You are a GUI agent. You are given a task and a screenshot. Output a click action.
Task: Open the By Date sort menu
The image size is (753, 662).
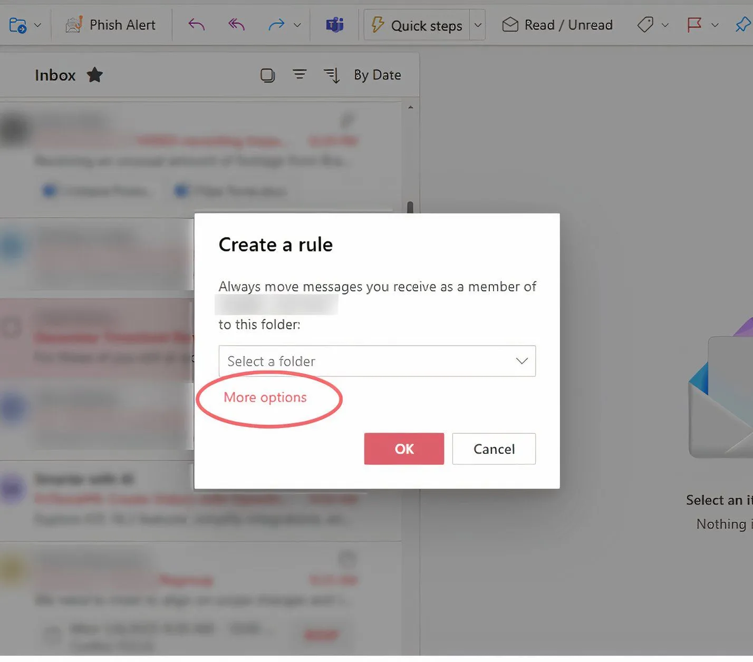point(377,75)
